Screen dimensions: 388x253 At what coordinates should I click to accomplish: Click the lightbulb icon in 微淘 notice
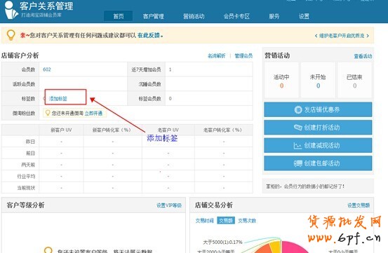(x=48, y=113)
